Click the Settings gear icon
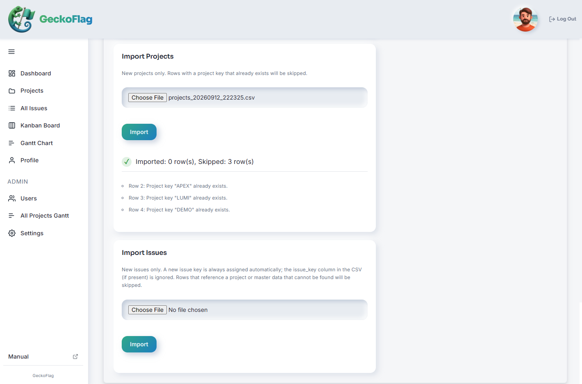This screenshot has width=582, height=384. (x=12, y=233)
